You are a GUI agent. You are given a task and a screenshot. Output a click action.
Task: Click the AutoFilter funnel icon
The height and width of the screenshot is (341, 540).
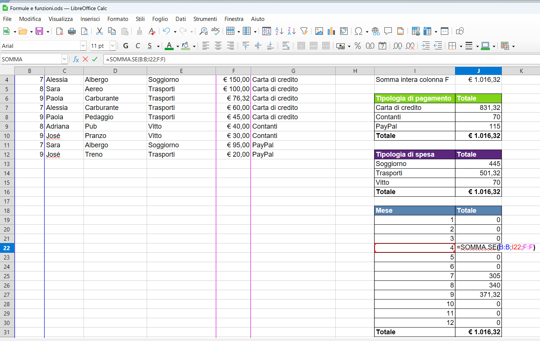[x=304, y=31]
